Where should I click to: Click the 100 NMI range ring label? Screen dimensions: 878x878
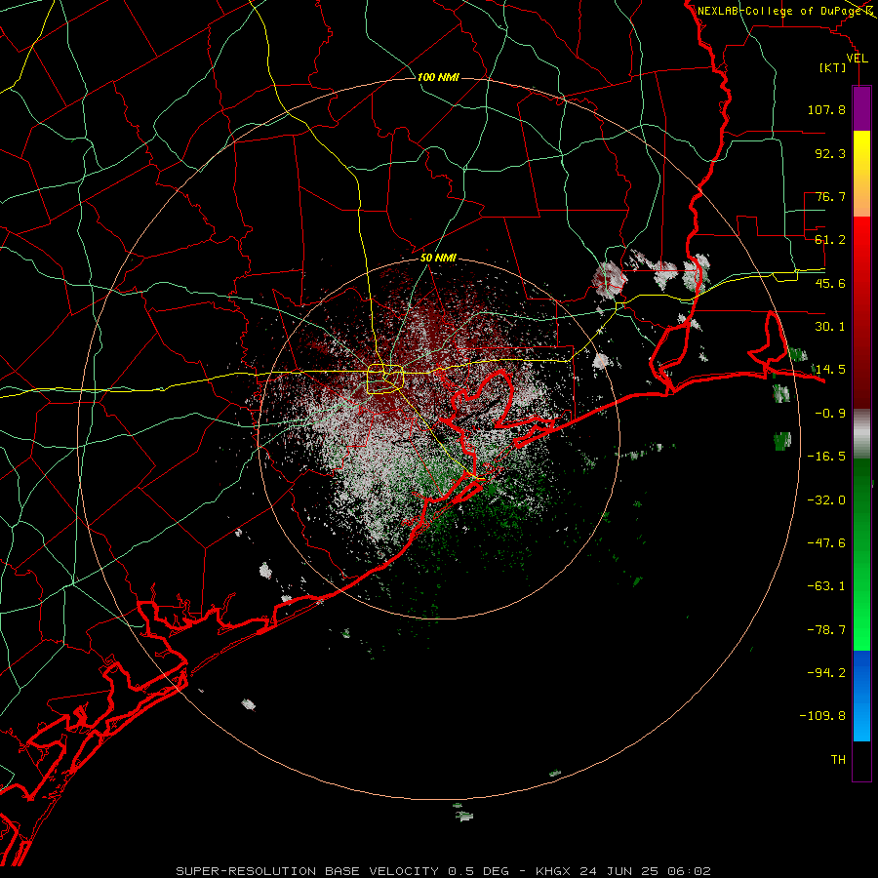(x=438, y=77)
